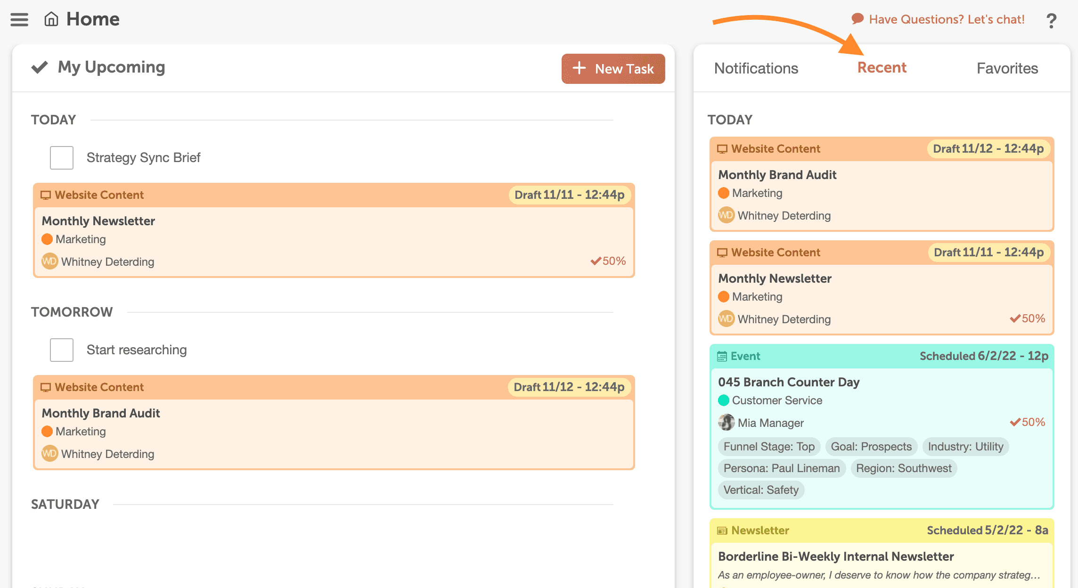Switch to the Notifications tab
1078x588 pixels.
756,68
